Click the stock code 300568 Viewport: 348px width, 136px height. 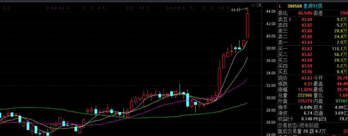[295, 6]
